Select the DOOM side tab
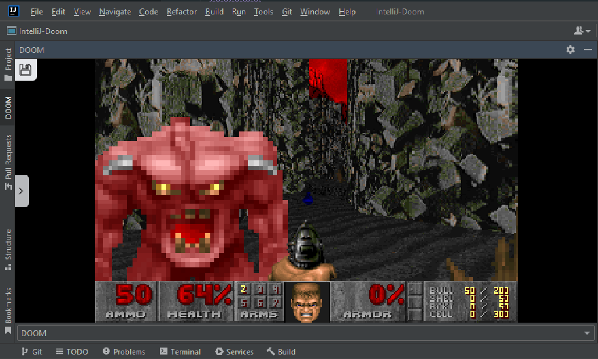This screenshot has height=359, width=598. pyautogui.click(x=8, y=108)
